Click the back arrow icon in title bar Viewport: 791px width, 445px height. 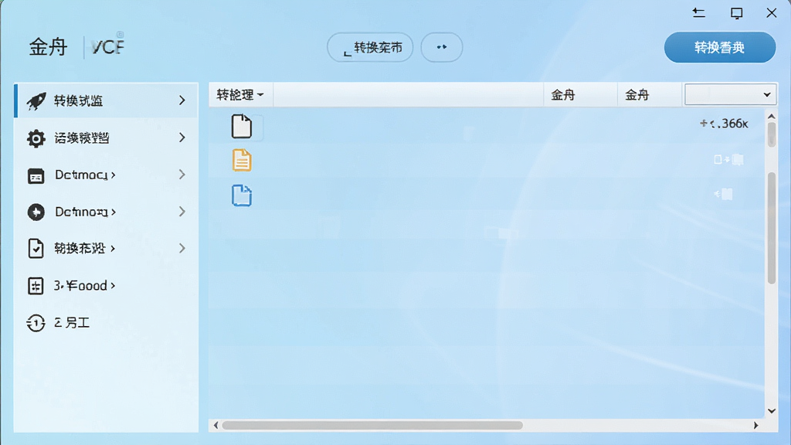click(x=698, y=12)
